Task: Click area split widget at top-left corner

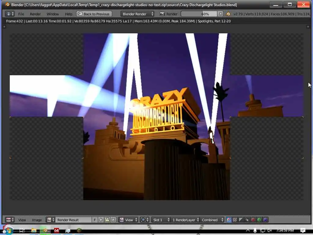Action: (x=4, y=27)
